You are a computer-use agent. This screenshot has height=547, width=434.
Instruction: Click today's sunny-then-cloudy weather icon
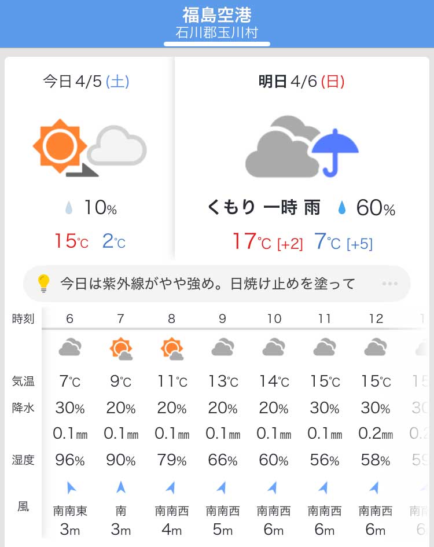[90, 148]
